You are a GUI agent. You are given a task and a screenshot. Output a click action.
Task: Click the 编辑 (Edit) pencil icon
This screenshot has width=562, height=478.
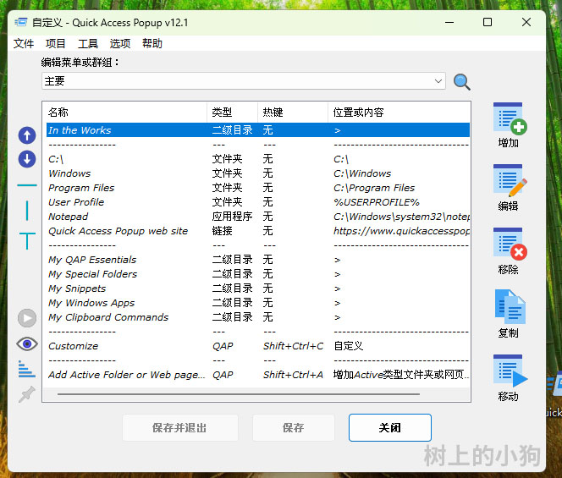tap(509, 181)
